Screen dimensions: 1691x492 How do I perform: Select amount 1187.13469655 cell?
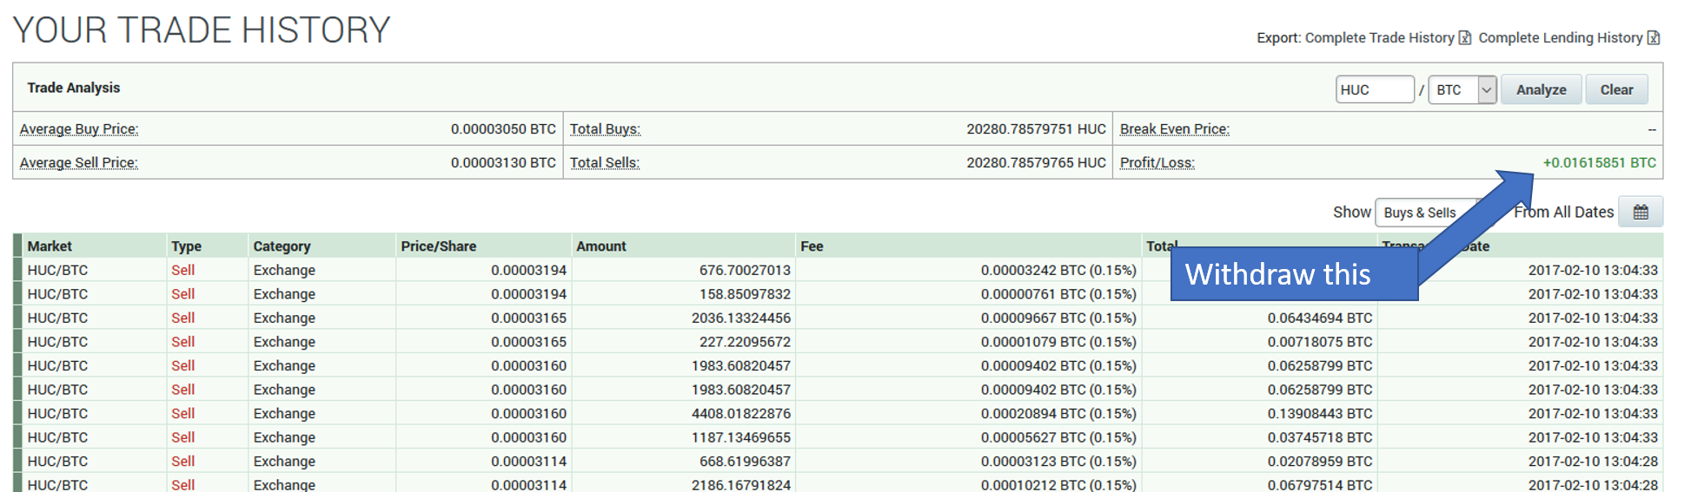[x=741, y=437]
